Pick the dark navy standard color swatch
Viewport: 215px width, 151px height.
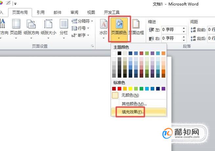click(158, 89)
